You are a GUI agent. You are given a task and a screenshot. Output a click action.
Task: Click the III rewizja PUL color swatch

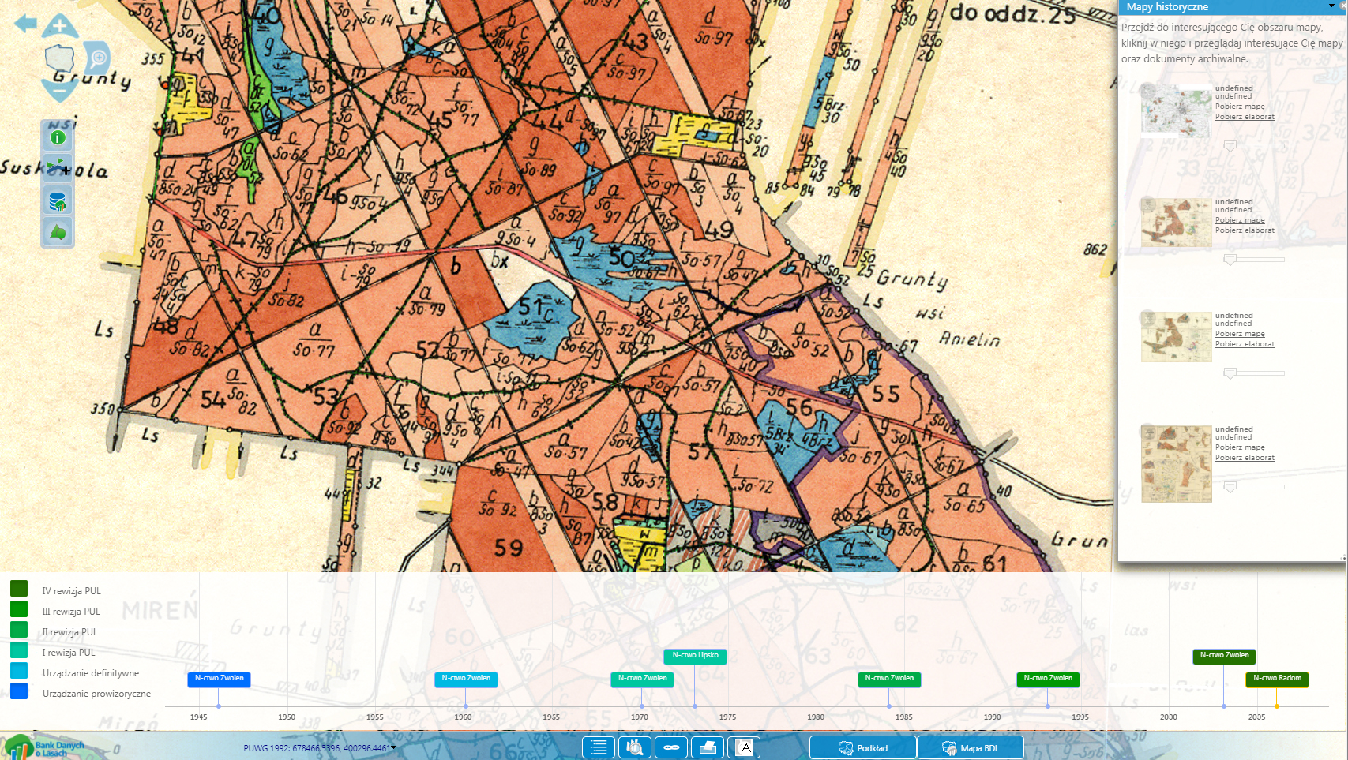point(19,609)
